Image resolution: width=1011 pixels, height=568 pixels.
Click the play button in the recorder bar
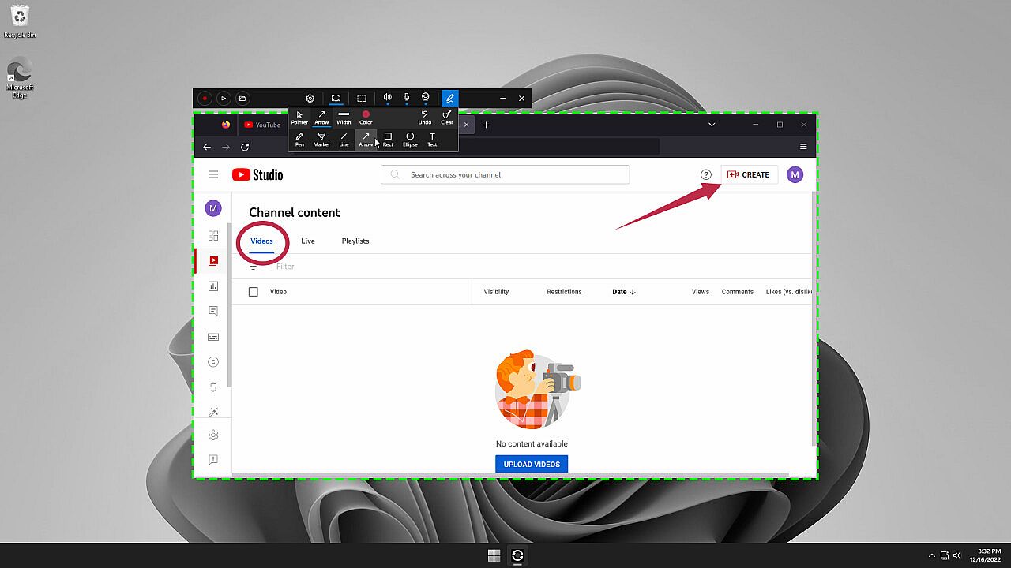click(x=224, y=99)
